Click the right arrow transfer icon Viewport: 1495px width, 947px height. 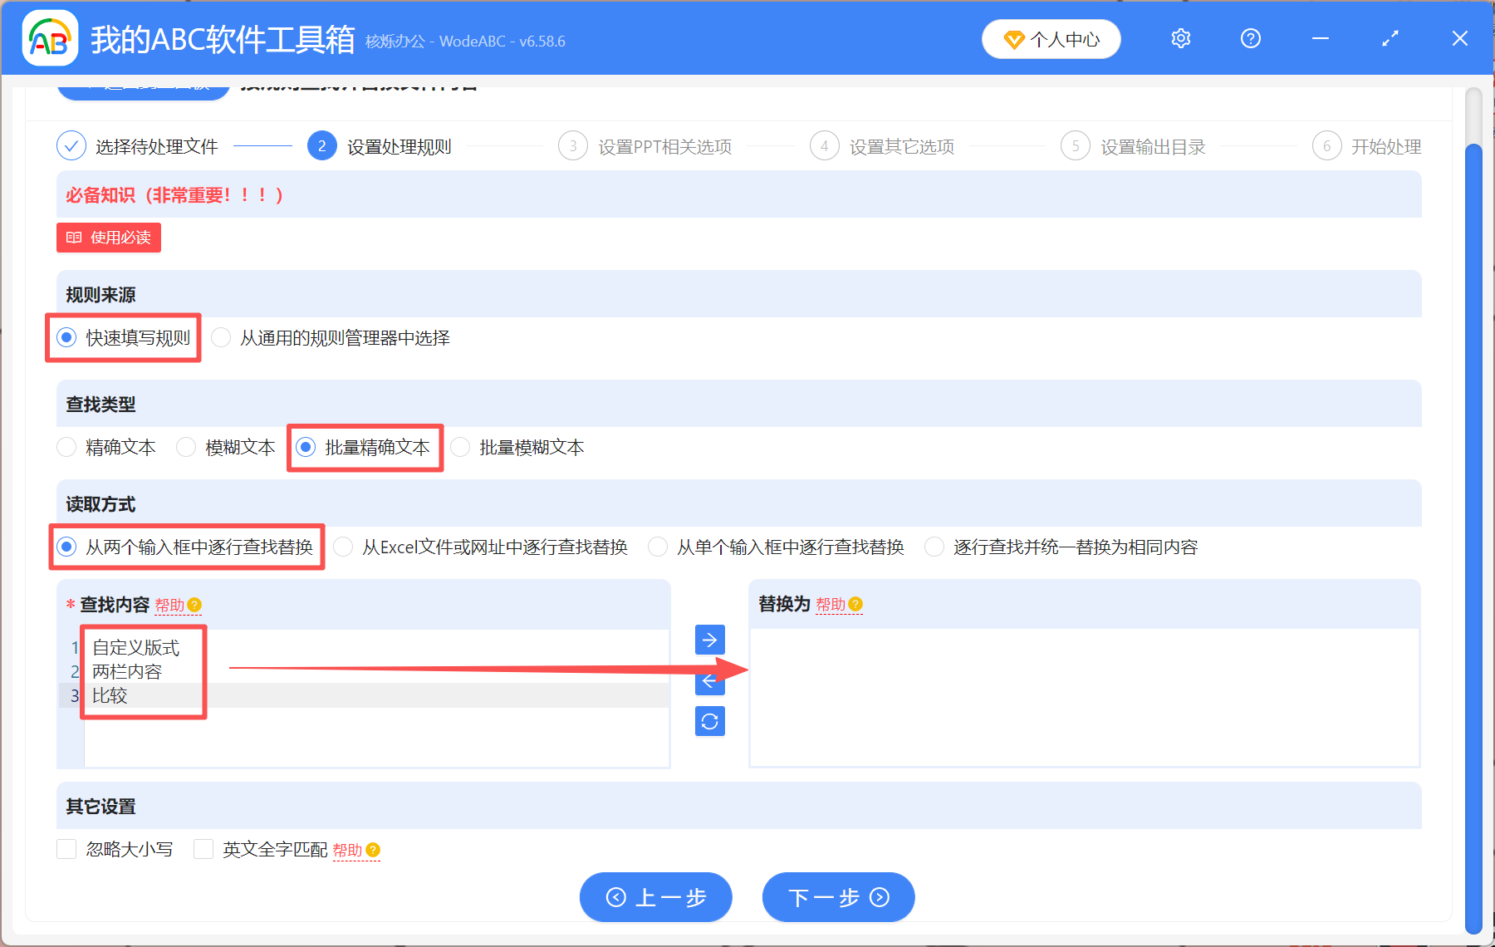[708, 640]
